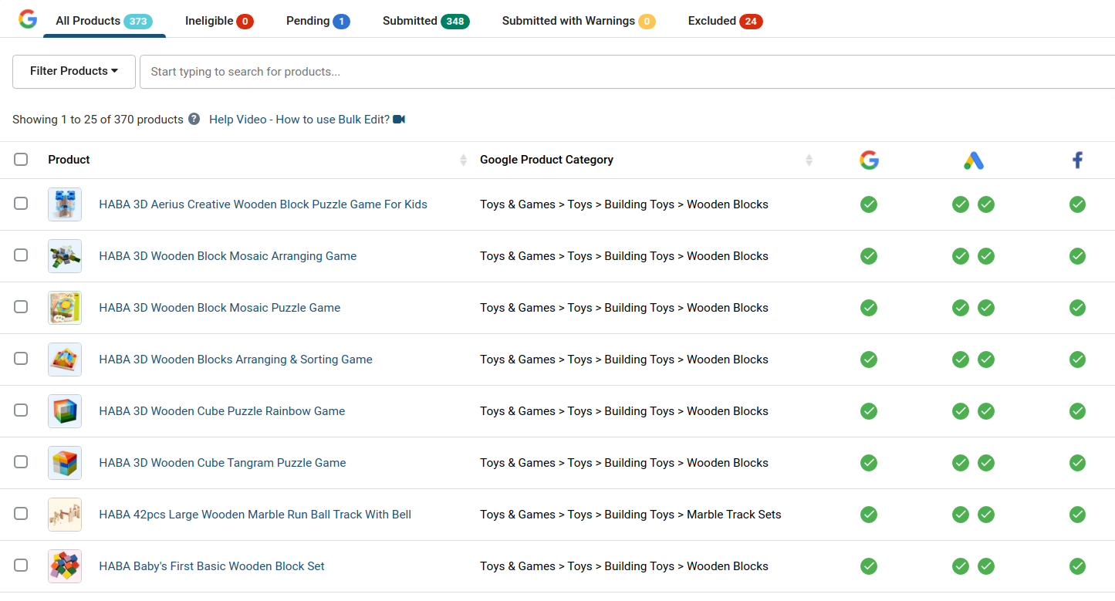The width and height of the screenshot is (1115, 601).
Task: Select the Wooden Cube Puzzle Rainbow Game checkbox
Action: tap(21, 410)
